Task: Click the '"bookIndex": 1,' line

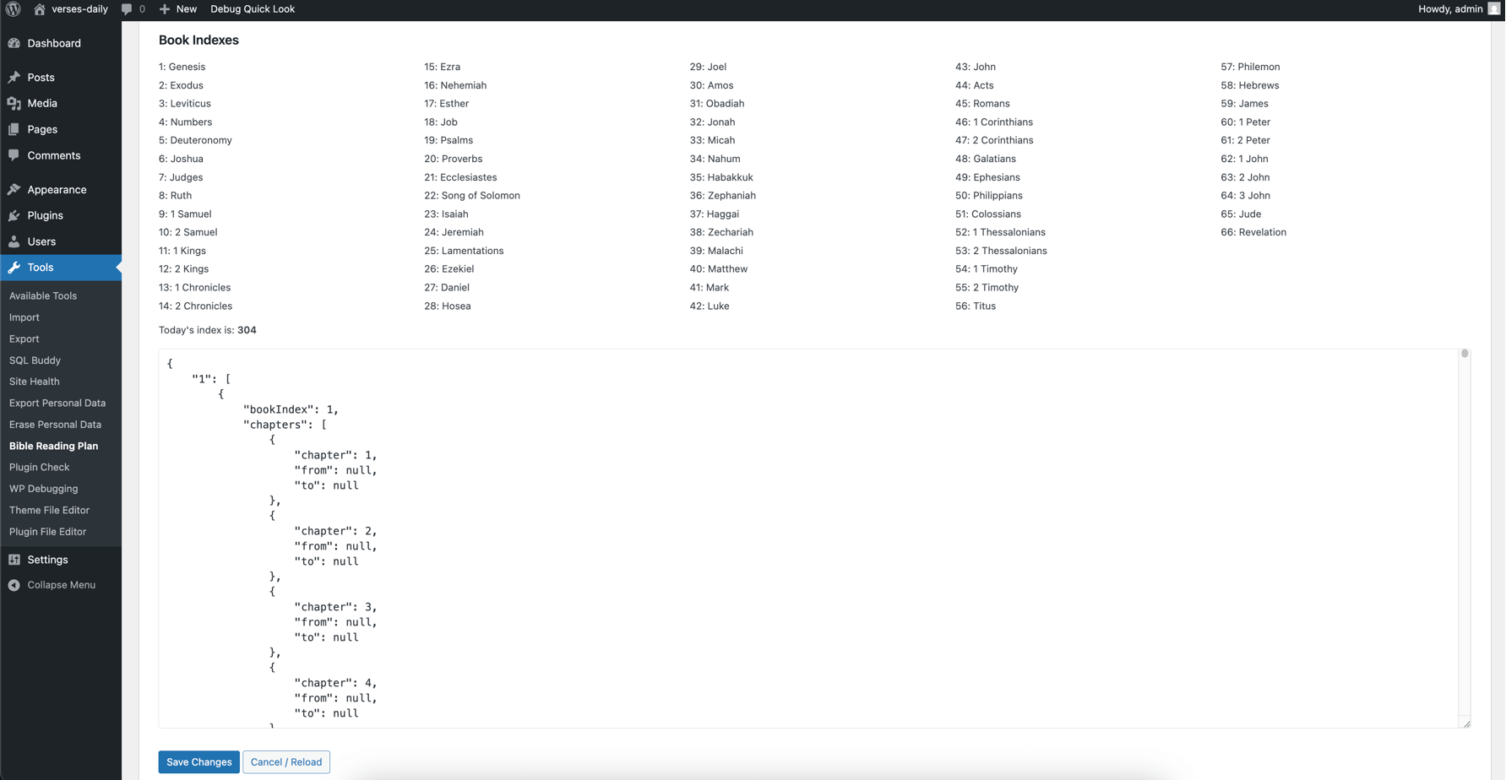Action: [291, 409]
